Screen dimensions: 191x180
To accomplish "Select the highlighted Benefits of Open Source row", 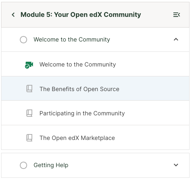I will (x=95, y=89).
